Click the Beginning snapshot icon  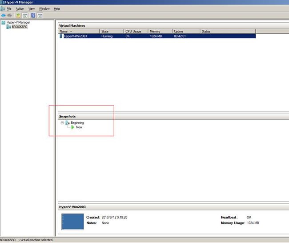[x=68, y=123]
